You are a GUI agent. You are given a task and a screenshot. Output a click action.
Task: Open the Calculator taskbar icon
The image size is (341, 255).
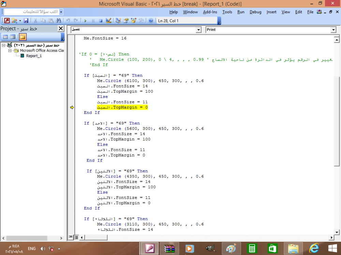[x=252, y=249]
